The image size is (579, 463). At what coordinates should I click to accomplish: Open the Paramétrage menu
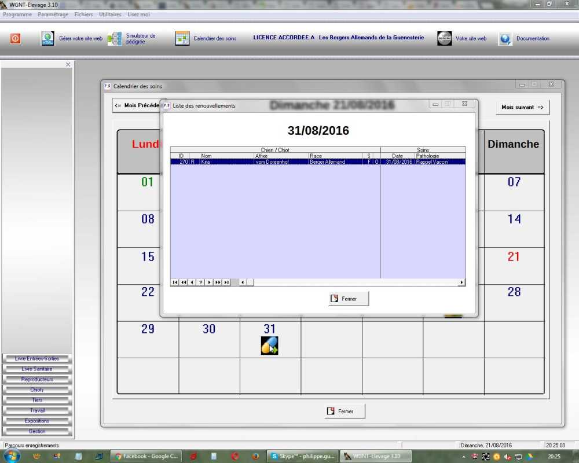click(53, 14)
